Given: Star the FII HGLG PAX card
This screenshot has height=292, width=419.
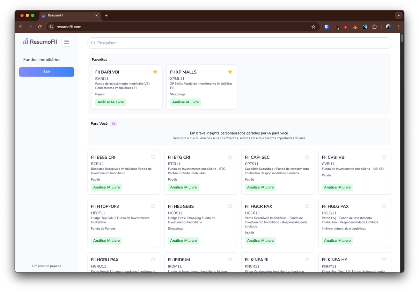Looking at the screenshot, I should click(x=384, y=206).
